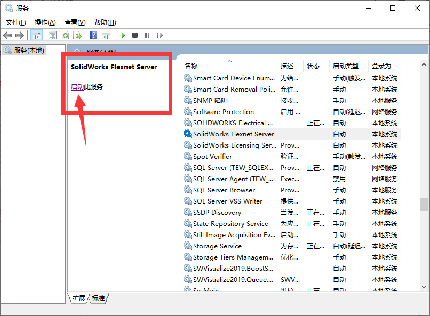Viewport: 430px width, 316px height.
Task: Select the Smart Card Removal Poli... service
Action: point(292,90)
